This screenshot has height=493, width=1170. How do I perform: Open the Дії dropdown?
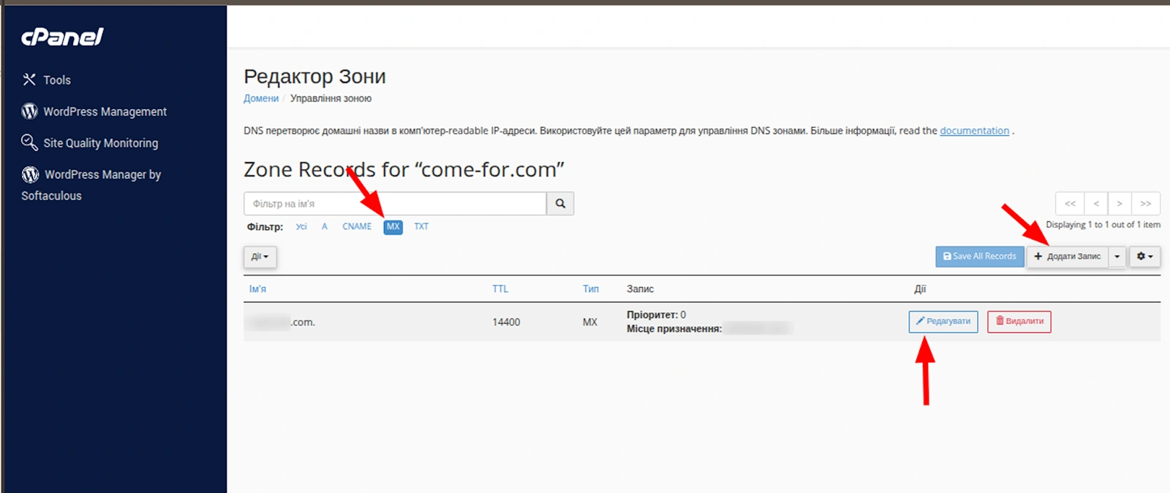pyautogui.click(x=260, y=257)
